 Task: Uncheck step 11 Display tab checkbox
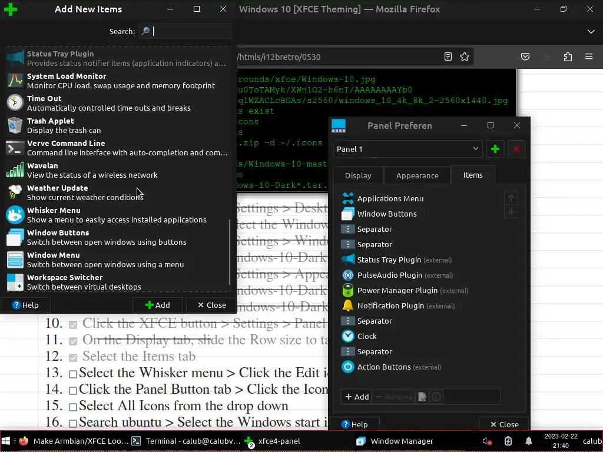tap(73, 341)
